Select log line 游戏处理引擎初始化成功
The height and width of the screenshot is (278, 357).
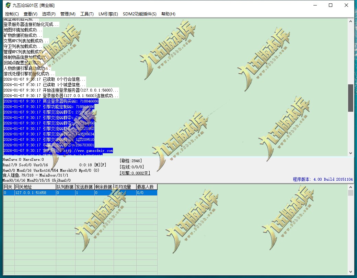coord(29,74)
